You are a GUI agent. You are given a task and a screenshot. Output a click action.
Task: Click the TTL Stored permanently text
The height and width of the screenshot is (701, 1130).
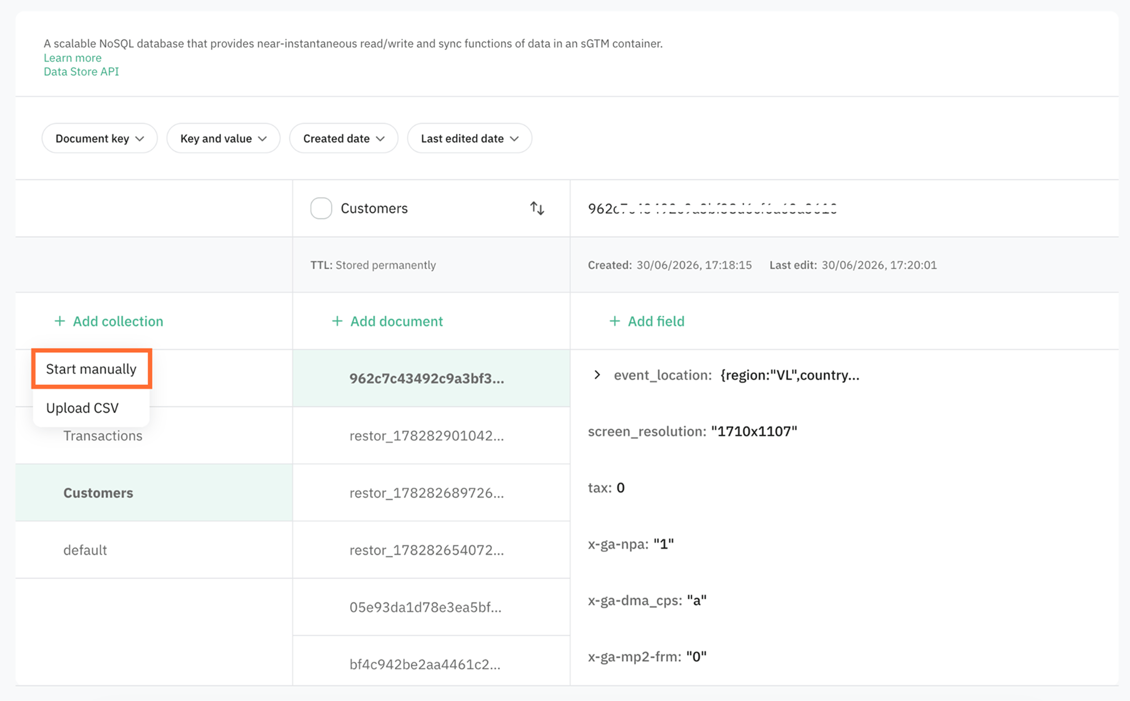pos(373,265)
